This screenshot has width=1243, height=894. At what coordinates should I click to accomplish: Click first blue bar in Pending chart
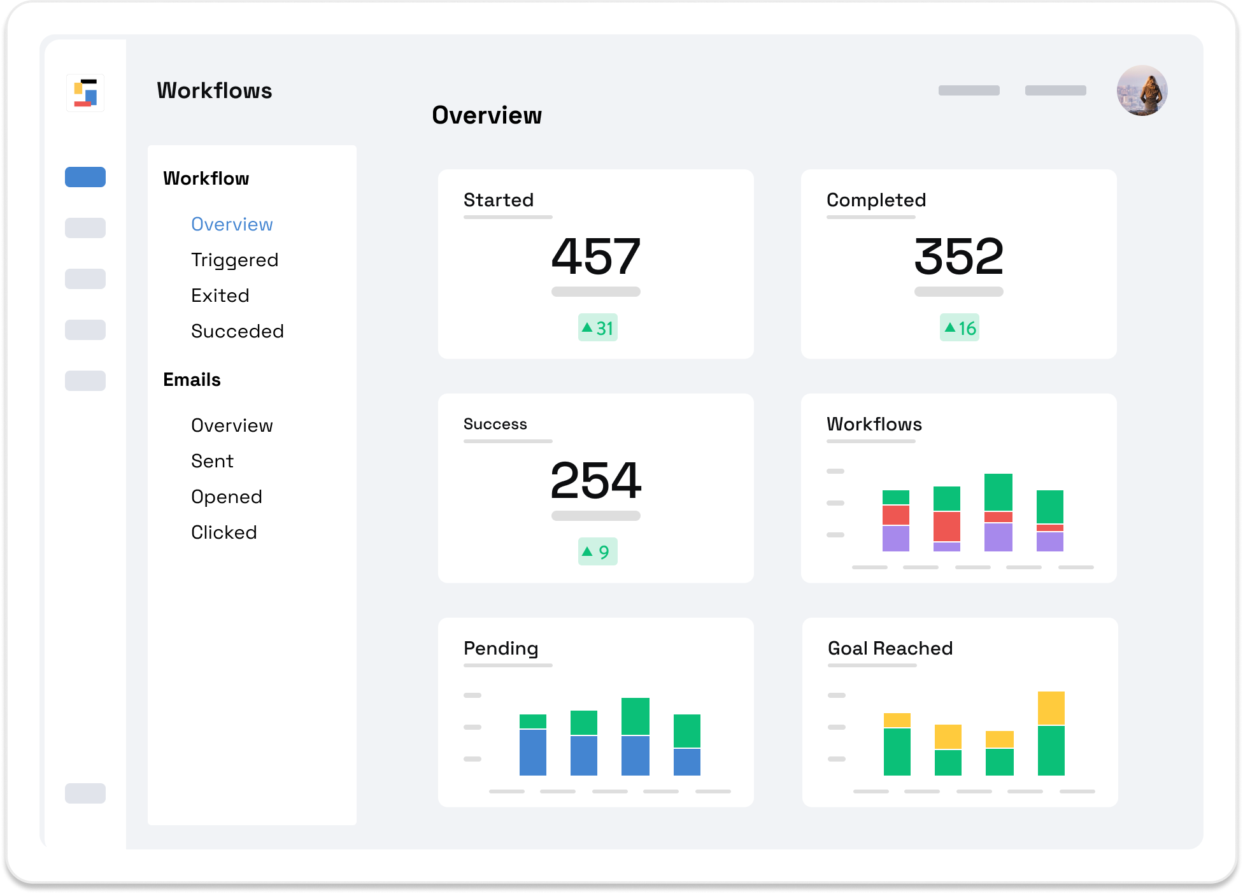pyautogui.click(x=532, y=752)
